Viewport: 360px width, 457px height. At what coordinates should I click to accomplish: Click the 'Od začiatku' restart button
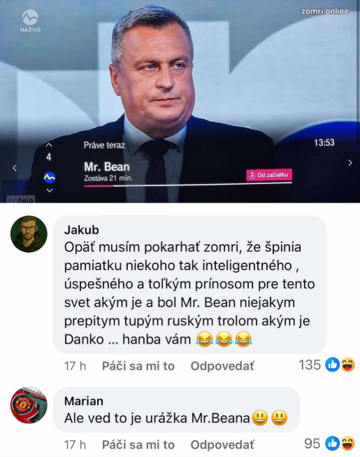point(269,175)
